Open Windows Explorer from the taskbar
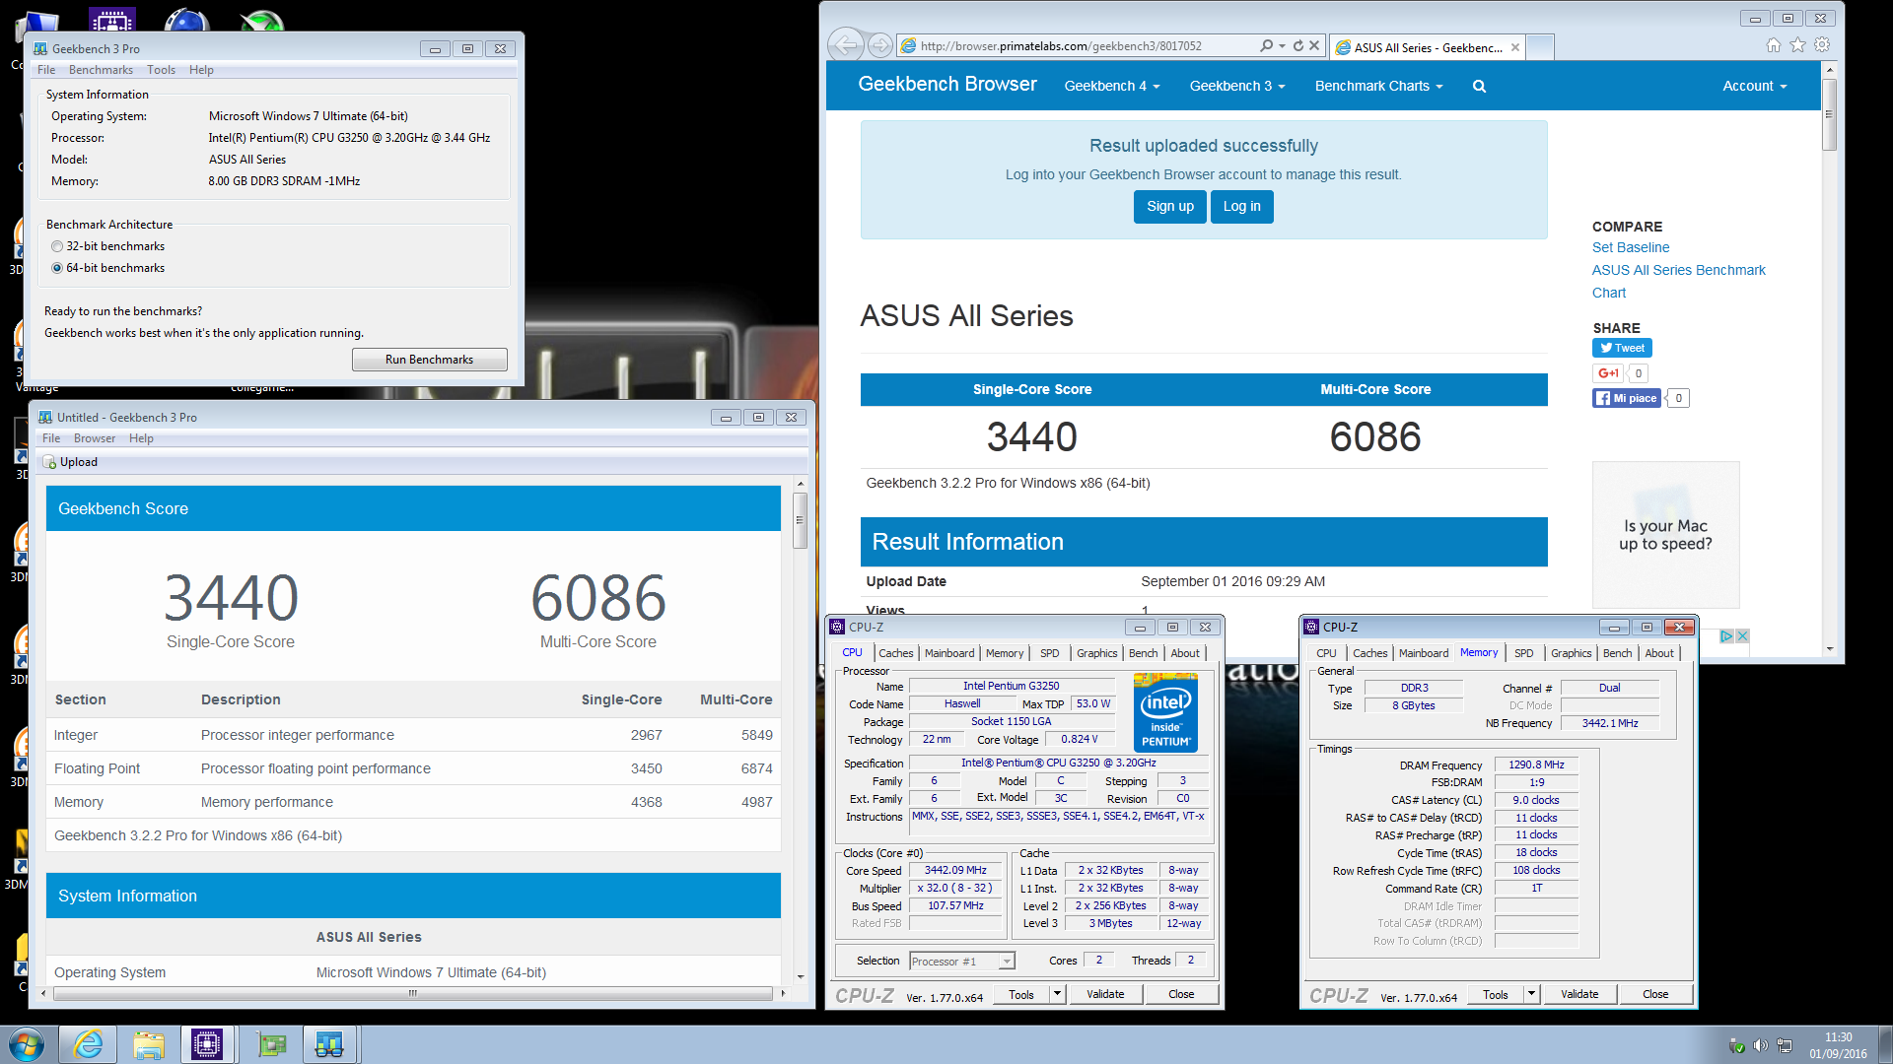 (x=148, y=1044)
